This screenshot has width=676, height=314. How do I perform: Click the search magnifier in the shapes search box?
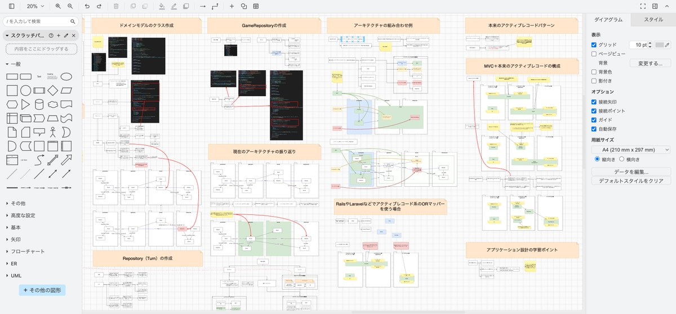click(73, 21)
